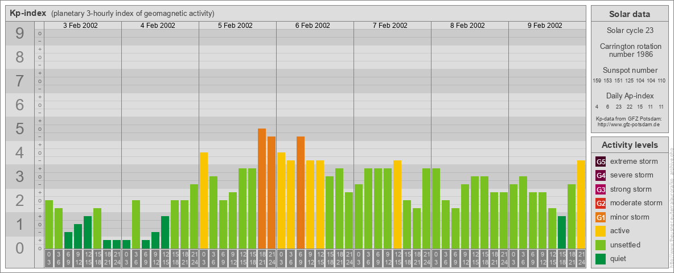
Task: Click the 5 Feb 2002 date header
Action: pos(235,26)
